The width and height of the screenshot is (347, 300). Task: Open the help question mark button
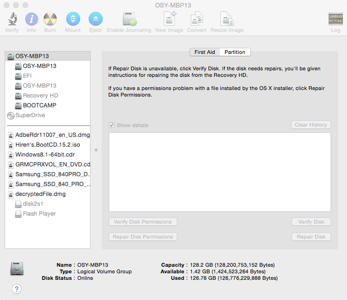[16, 289]
